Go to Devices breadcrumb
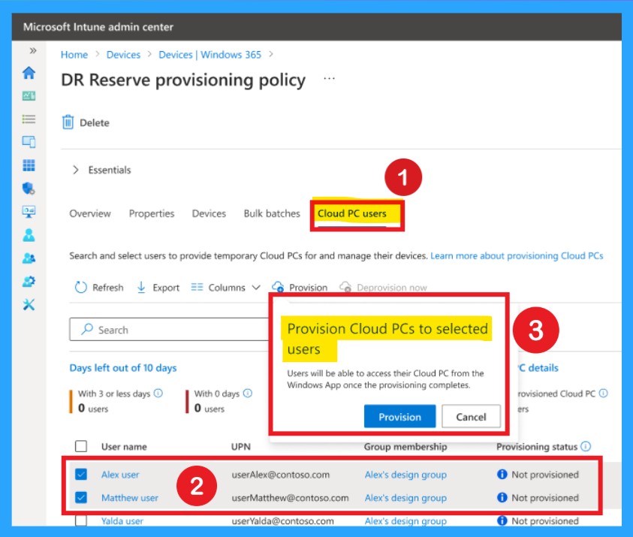 124,55
